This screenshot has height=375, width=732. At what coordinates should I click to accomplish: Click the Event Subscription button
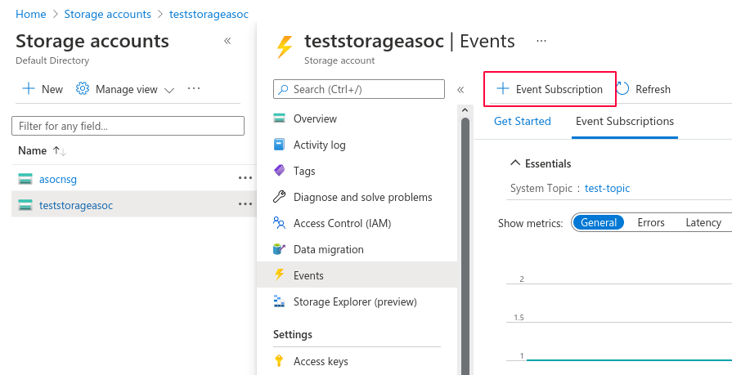550,88
